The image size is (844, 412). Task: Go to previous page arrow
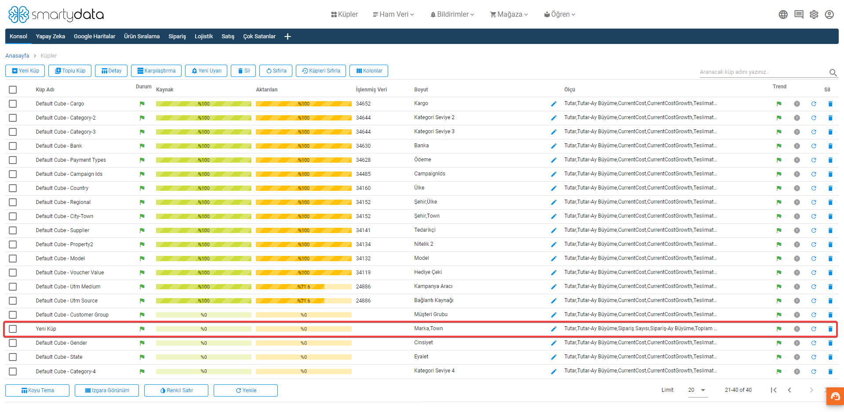coord(789,390)
